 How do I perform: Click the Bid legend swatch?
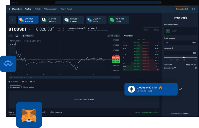tap(31, 82)
